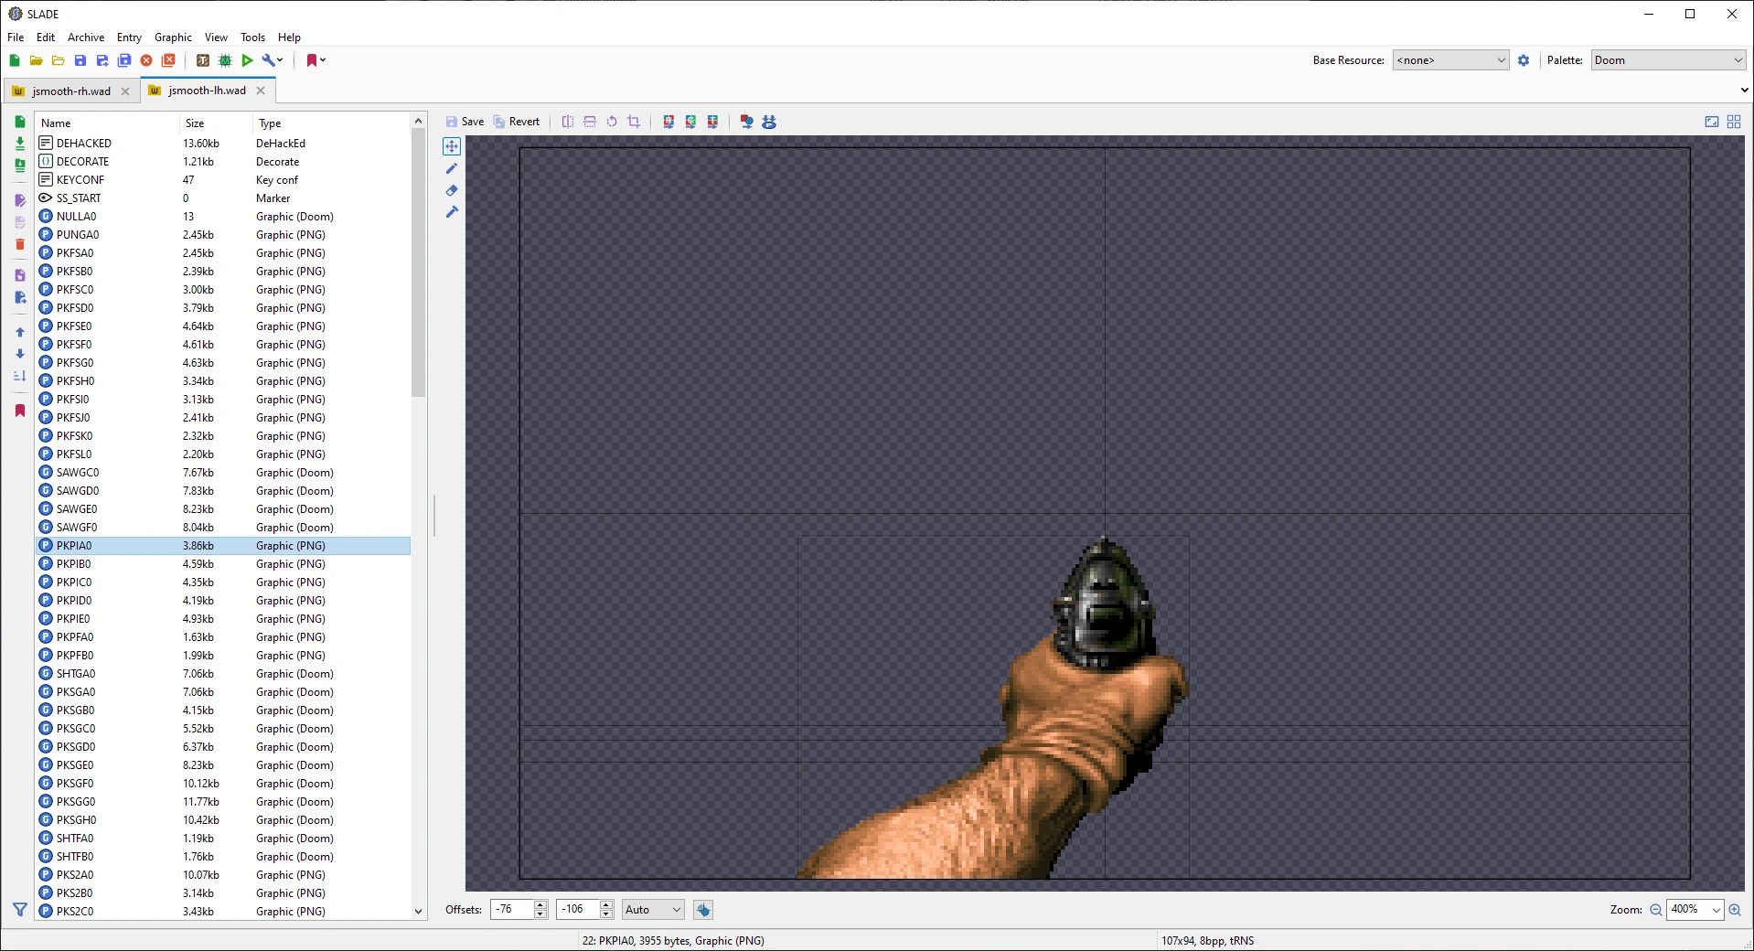The height and width of the screenshot is (951, 1754).
Task: Click the New Archive icon in main toolbar
Action: tap(15, 60)
